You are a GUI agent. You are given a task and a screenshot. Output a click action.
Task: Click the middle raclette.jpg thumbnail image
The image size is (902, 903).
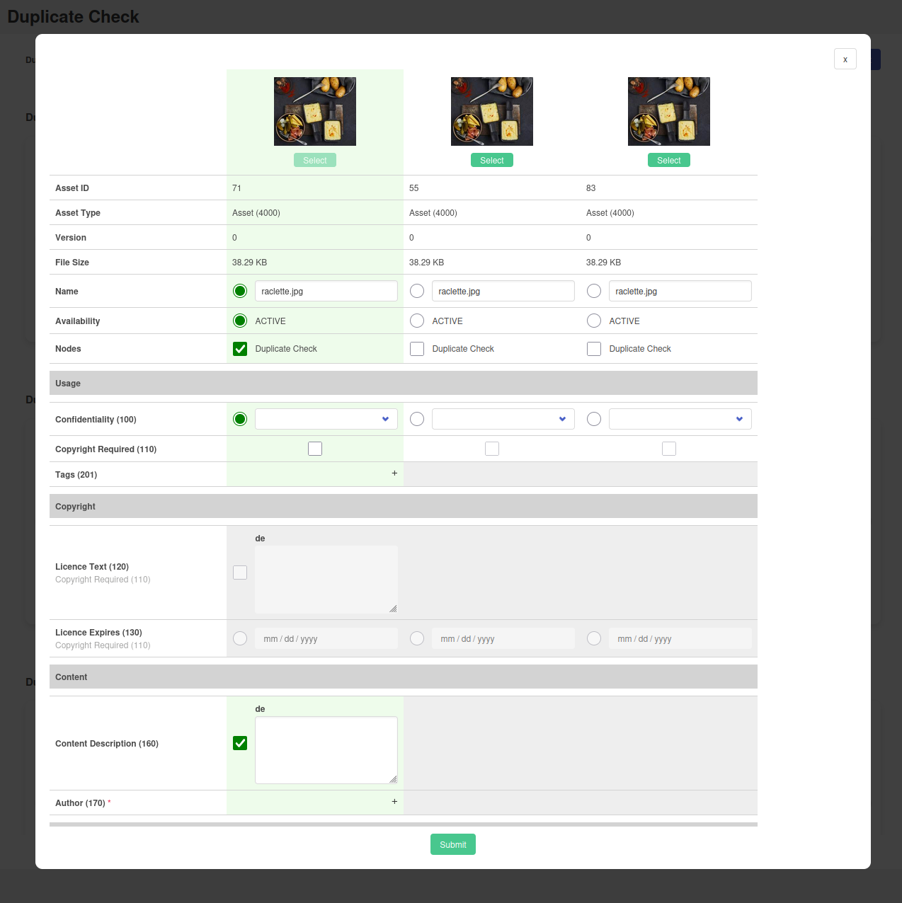(491, 111)
